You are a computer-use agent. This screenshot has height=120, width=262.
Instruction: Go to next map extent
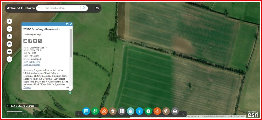tap(9, 59)
